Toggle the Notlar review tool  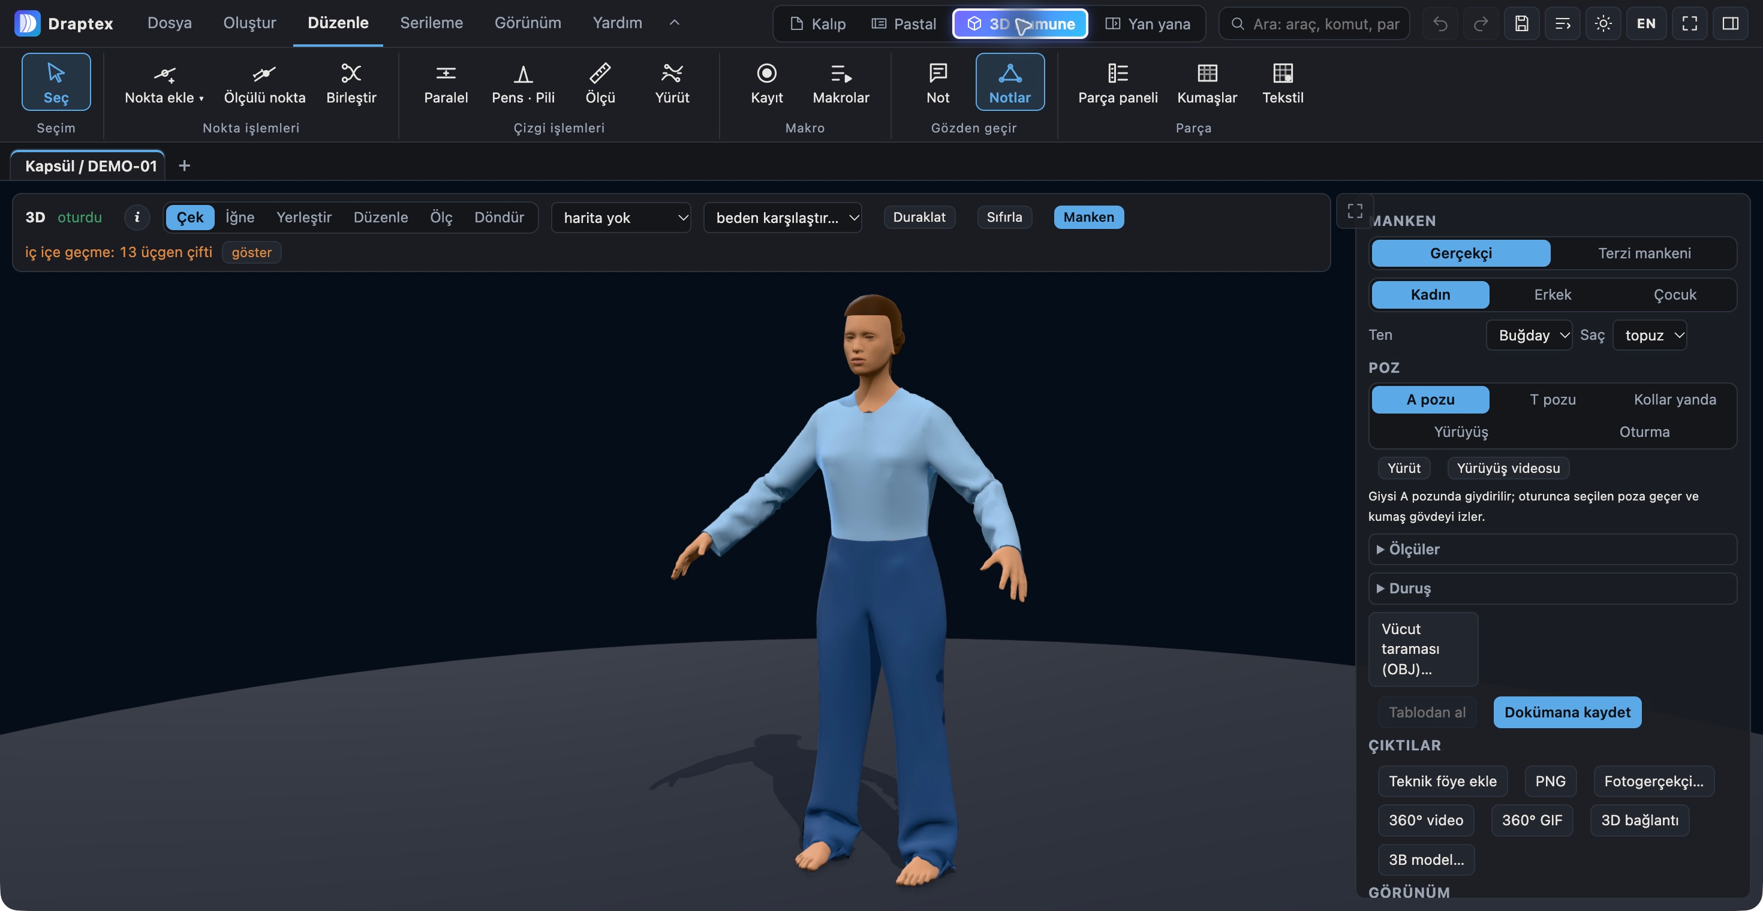tap(1009, 82)
